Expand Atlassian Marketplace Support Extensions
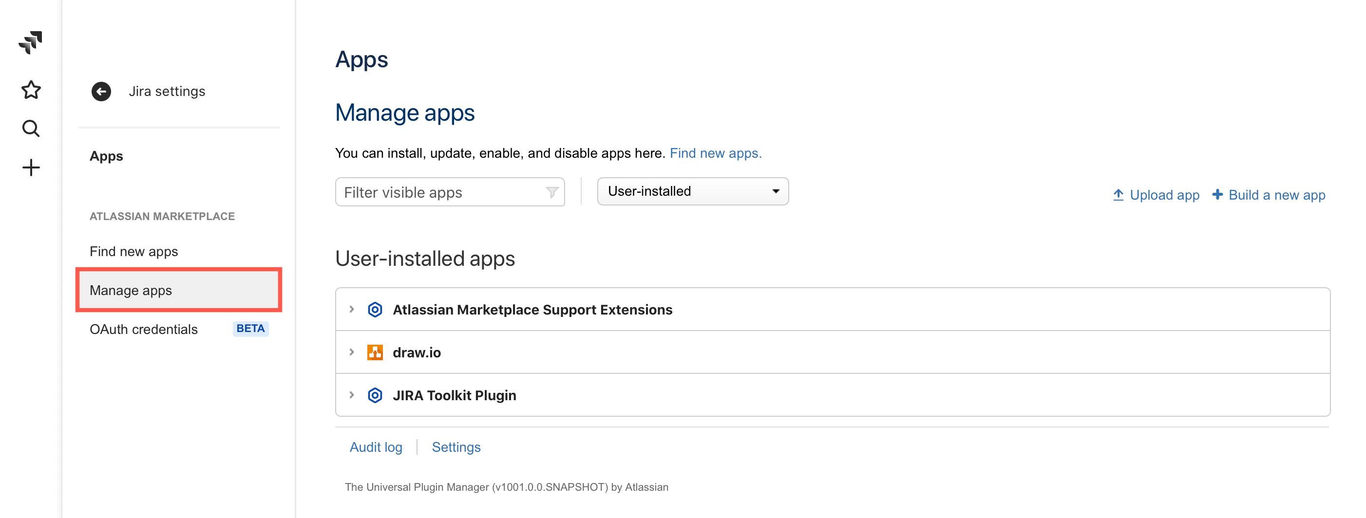This screenshot has width=1366, height=518. coord(352,309)
